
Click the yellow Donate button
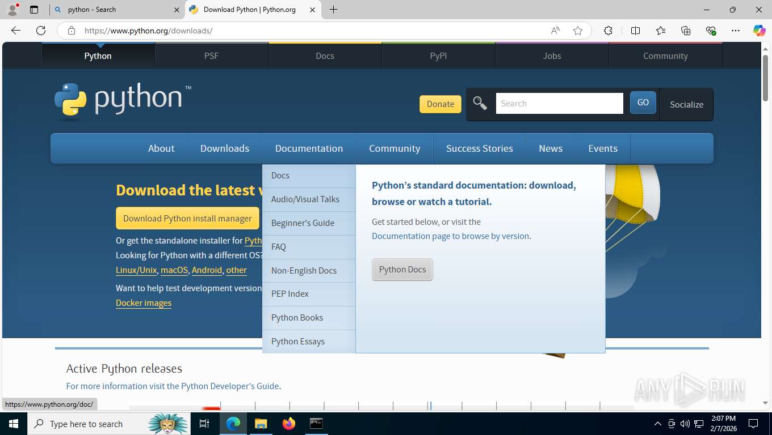coord(440,104)
